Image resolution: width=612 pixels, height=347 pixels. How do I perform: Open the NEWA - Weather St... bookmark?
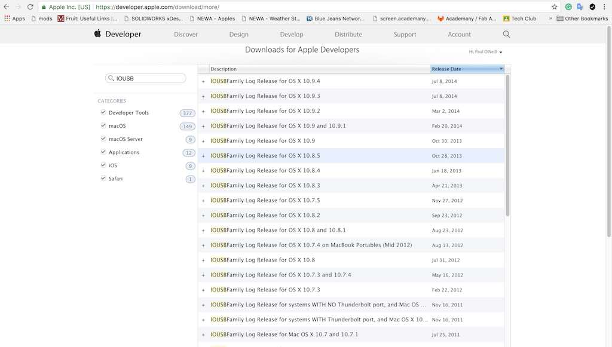point(271,19)
